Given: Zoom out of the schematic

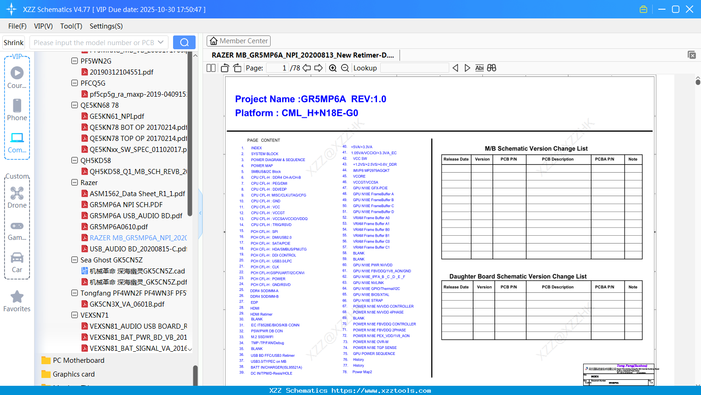Looking at the screenshot, I should (345, 68).
